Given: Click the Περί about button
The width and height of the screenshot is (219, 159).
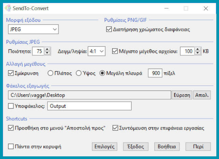Looking at the screenshot, I should click(x=198, y=147).
